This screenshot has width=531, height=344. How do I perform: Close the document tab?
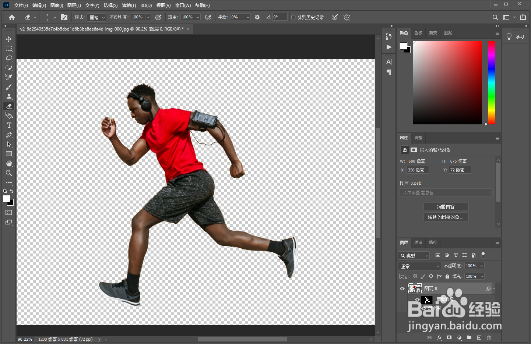coord(188,29)
